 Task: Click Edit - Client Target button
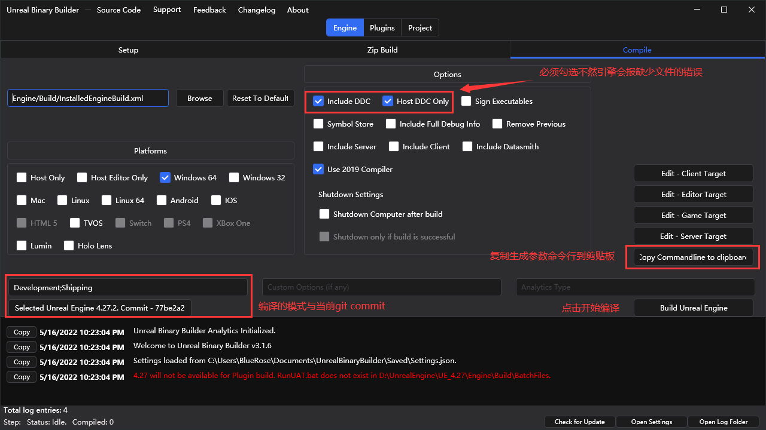tap(694, 173)
